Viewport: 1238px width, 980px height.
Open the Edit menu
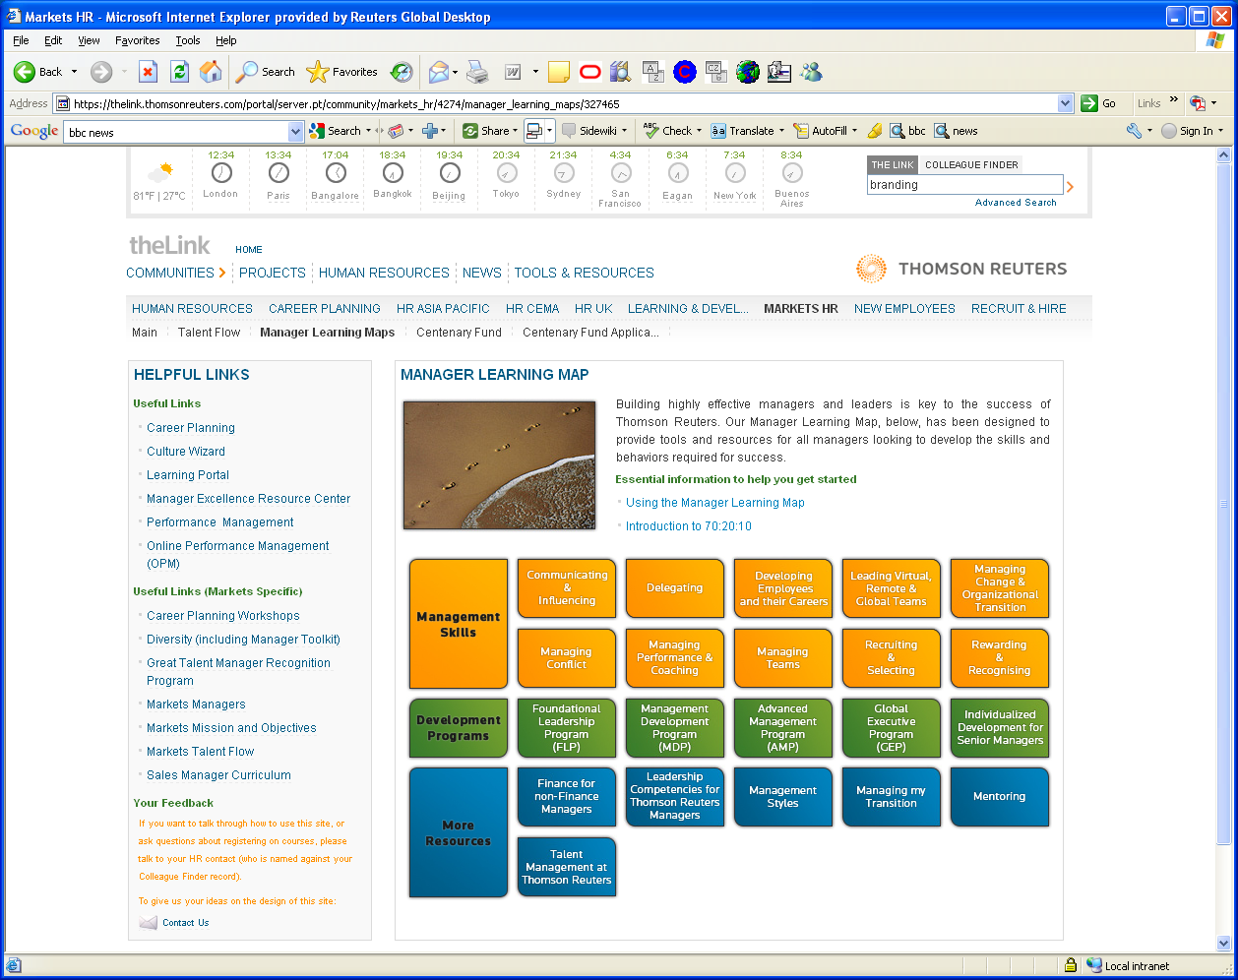tap(53, 40)
